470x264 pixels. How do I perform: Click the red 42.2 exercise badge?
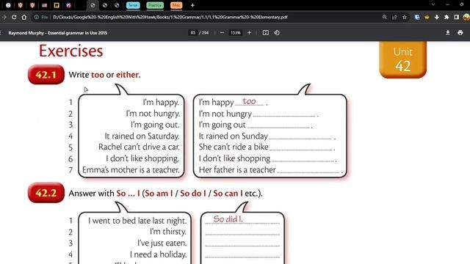click(46, 193)
